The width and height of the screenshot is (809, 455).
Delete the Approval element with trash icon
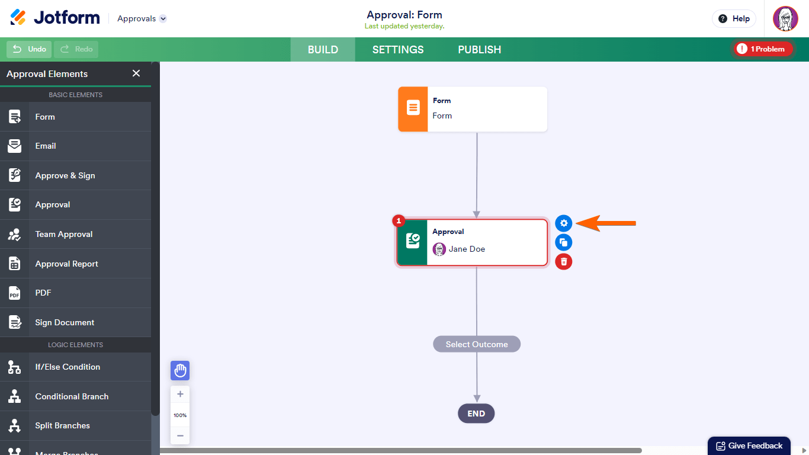coord(564,261)
